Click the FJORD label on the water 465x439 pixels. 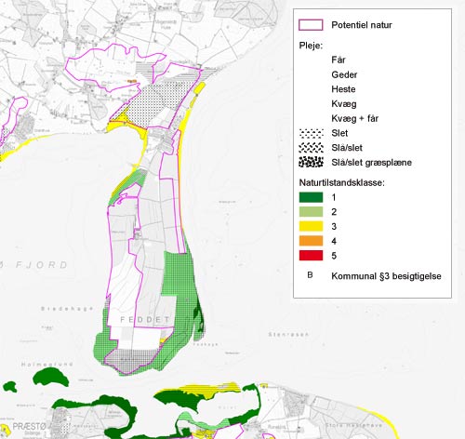click(42, 265)
